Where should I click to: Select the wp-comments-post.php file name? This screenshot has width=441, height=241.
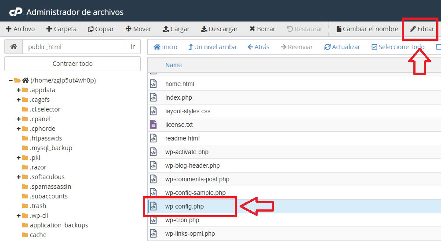pyautogui.click(x=197, y=179)
